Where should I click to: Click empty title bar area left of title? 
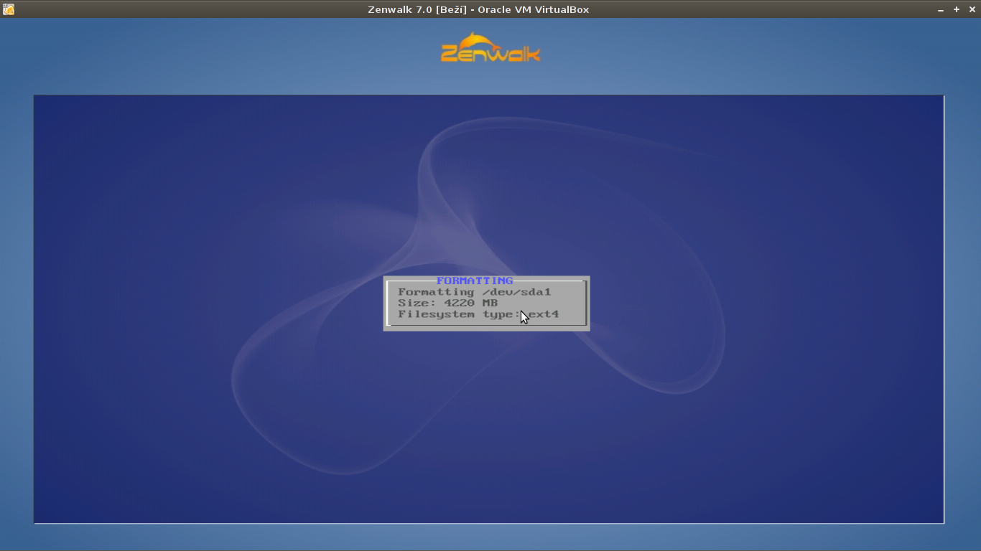coord(180,9)
